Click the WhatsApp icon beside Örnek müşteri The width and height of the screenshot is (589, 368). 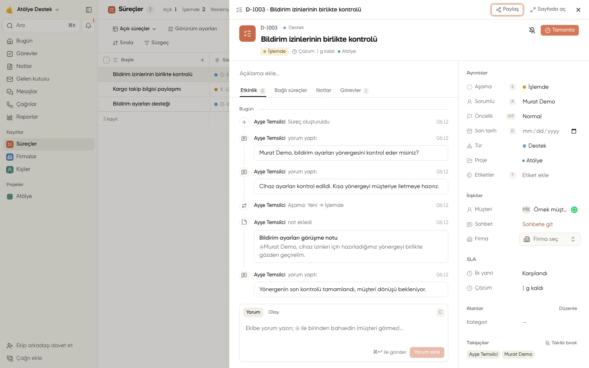[574, 210]
